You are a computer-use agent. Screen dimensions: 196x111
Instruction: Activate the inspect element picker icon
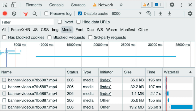[5, 5]
